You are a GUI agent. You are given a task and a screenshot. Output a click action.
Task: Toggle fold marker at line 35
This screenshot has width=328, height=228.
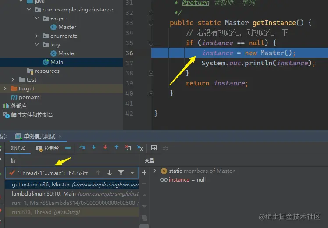pyautogui.click(x=151, y=43)
